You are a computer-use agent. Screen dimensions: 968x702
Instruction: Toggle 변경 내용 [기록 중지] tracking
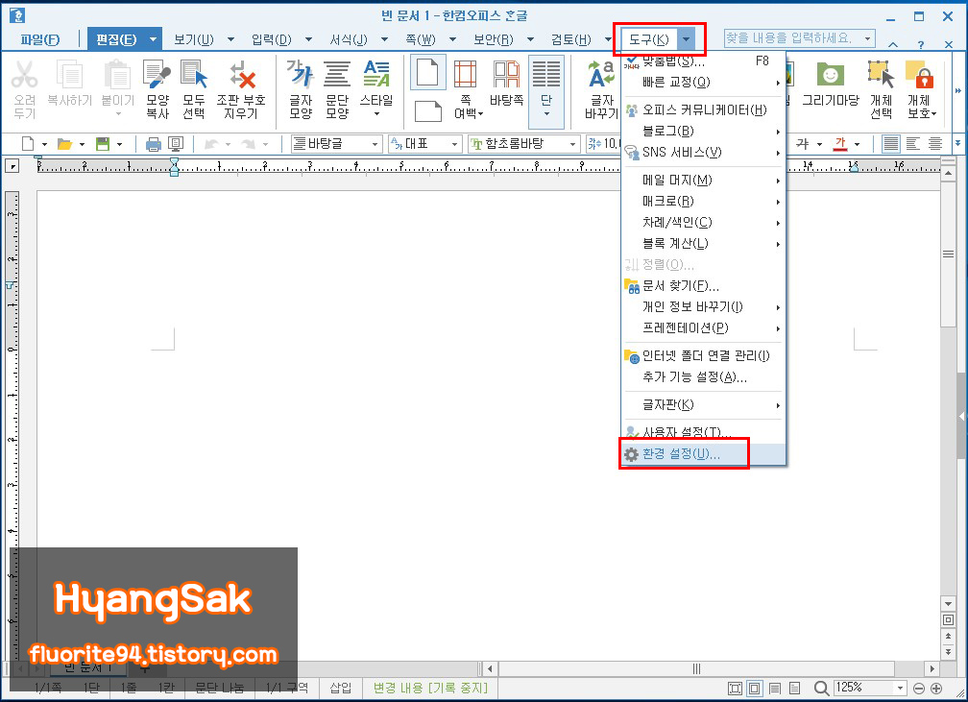430,688
